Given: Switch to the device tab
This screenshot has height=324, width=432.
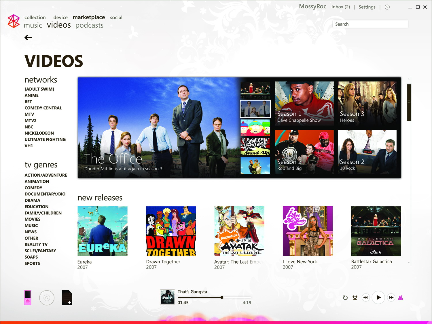Looking at the screenshot, I should tap(60, 18).
